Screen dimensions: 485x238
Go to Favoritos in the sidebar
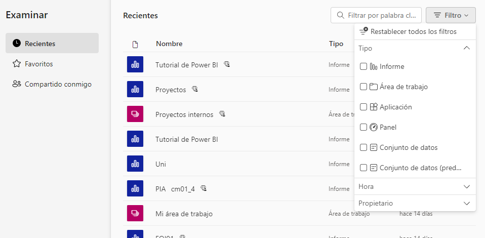(39, 64)
